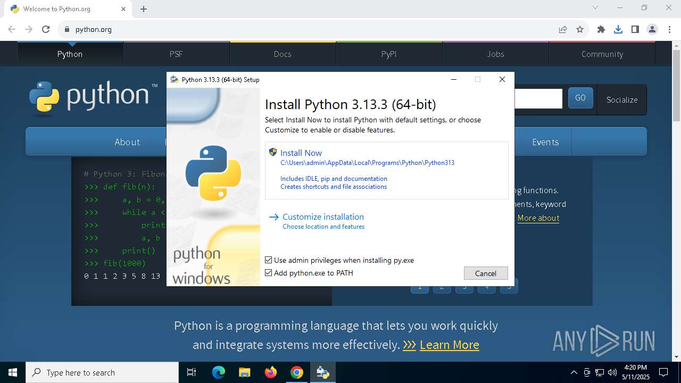Toggle Add python.exe to PATH checkbox

click(269, 273)
